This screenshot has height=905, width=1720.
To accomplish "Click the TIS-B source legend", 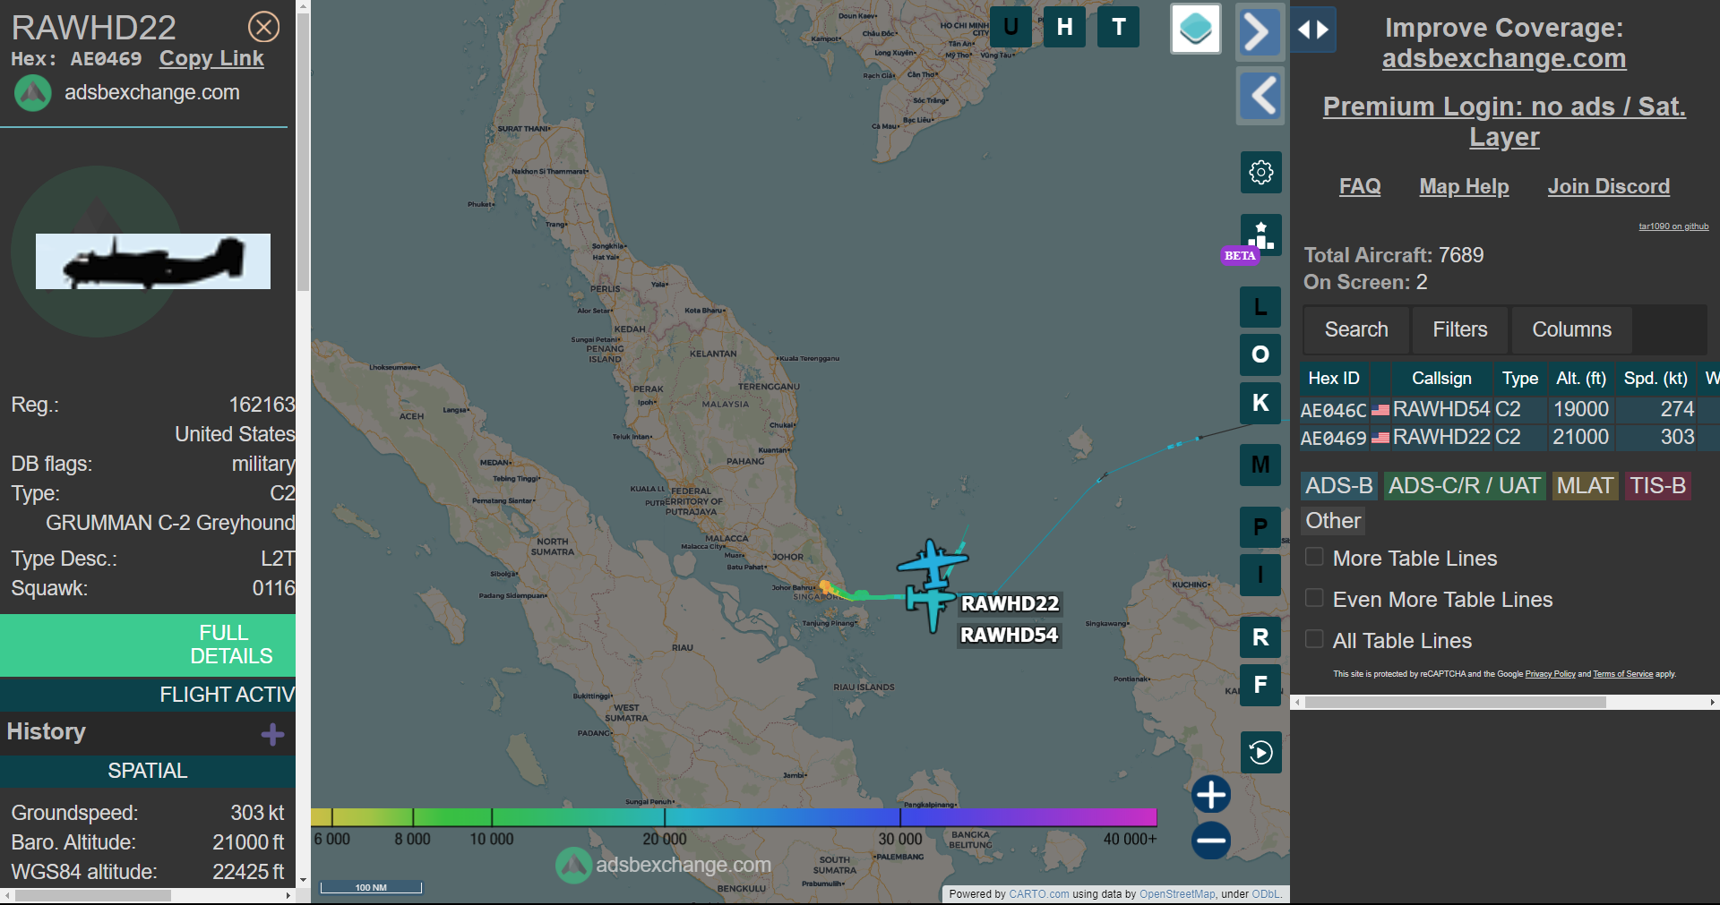I will pos(1657,486).
